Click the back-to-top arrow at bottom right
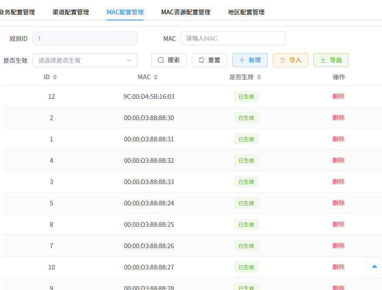Image resolution: width=382 pixels, height=290 pixels. click(374, 266)
